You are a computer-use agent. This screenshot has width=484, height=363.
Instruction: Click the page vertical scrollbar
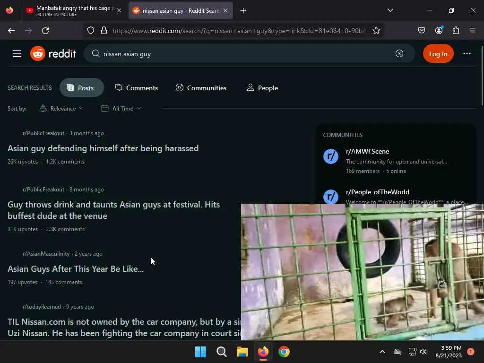pos(482,76)
